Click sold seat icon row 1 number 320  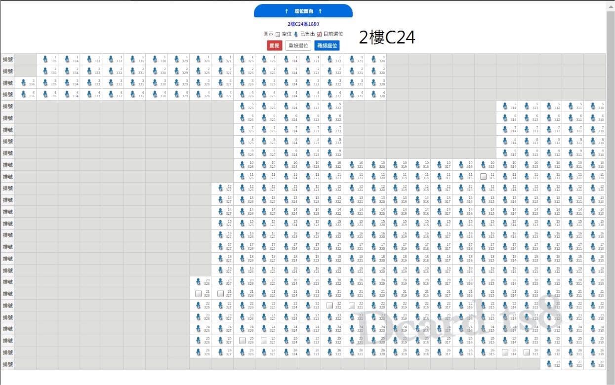coord(374,59)
